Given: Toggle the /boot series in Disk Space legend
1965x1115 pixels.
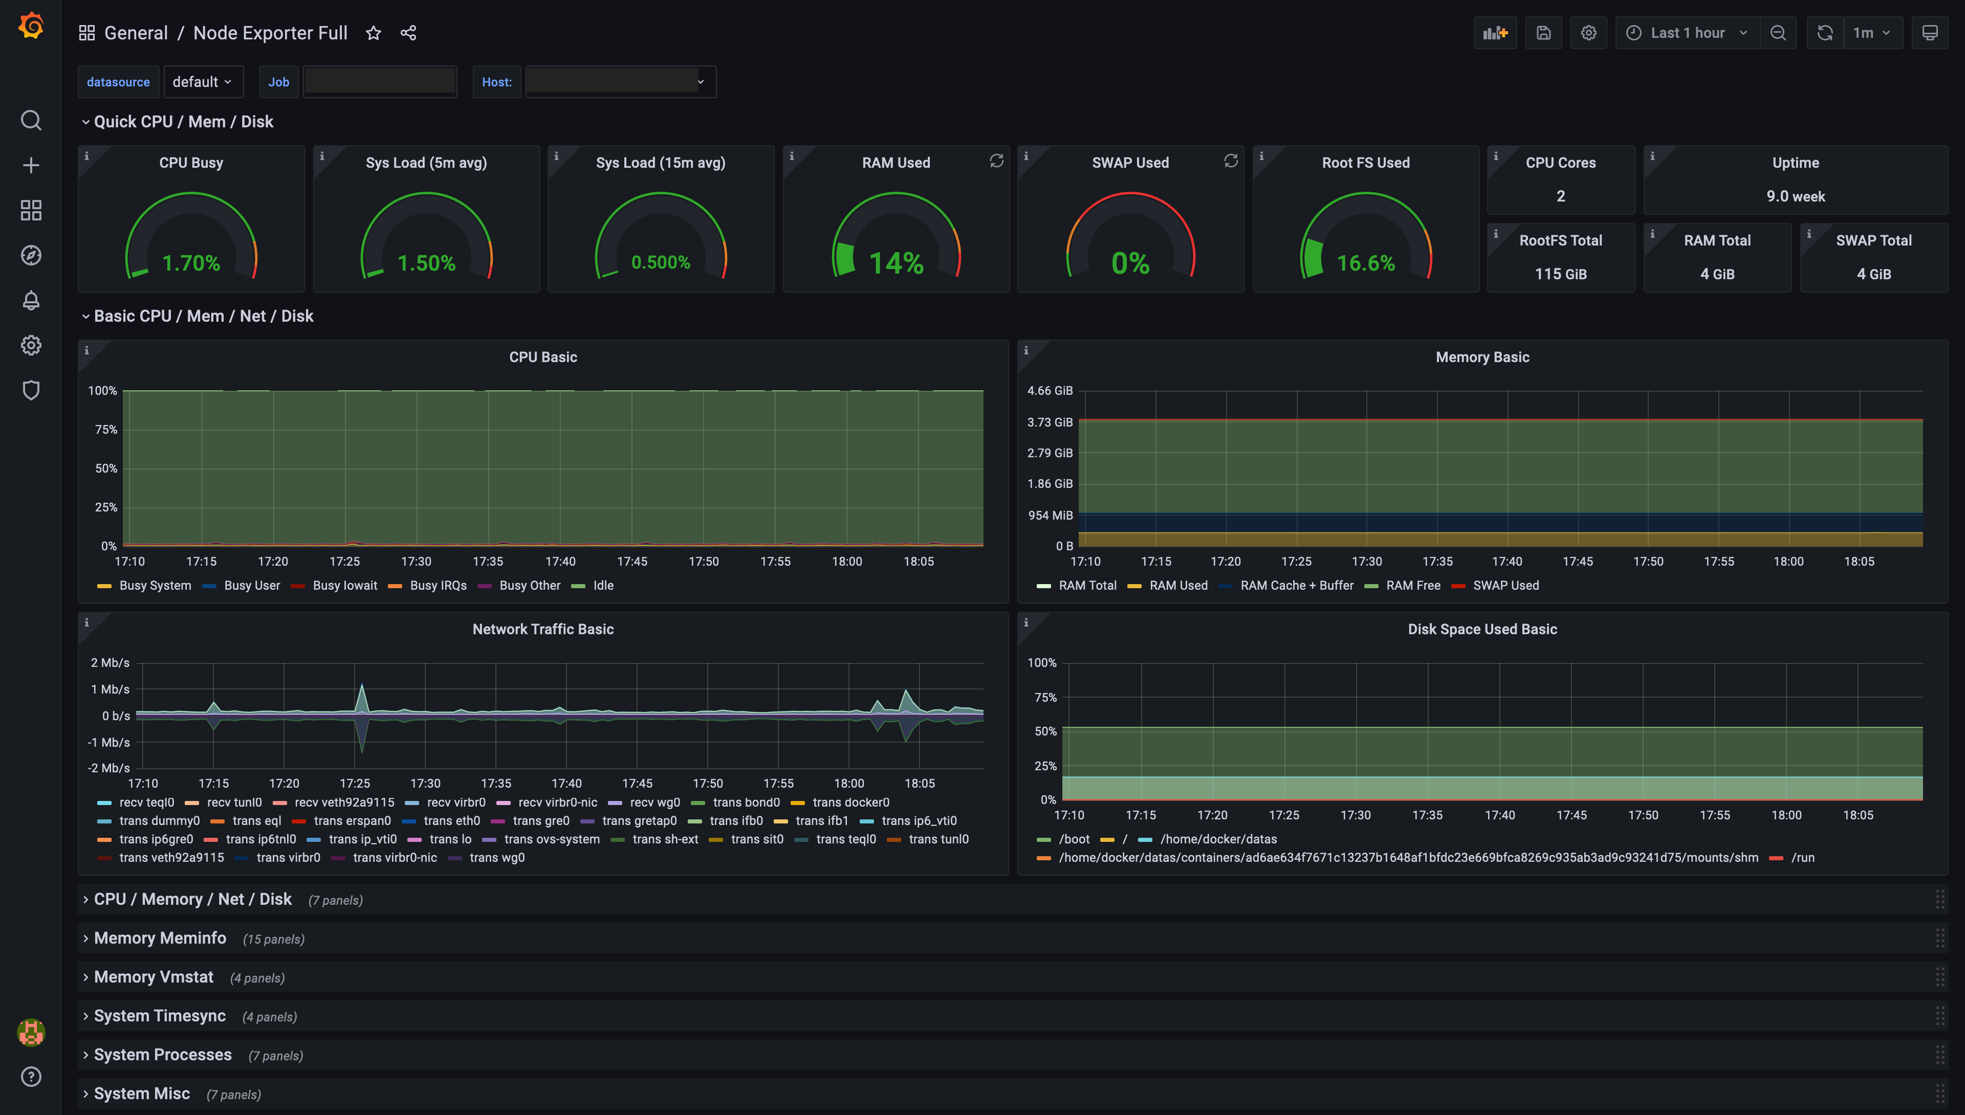Looking at the screenshot, I should 1075,838.
